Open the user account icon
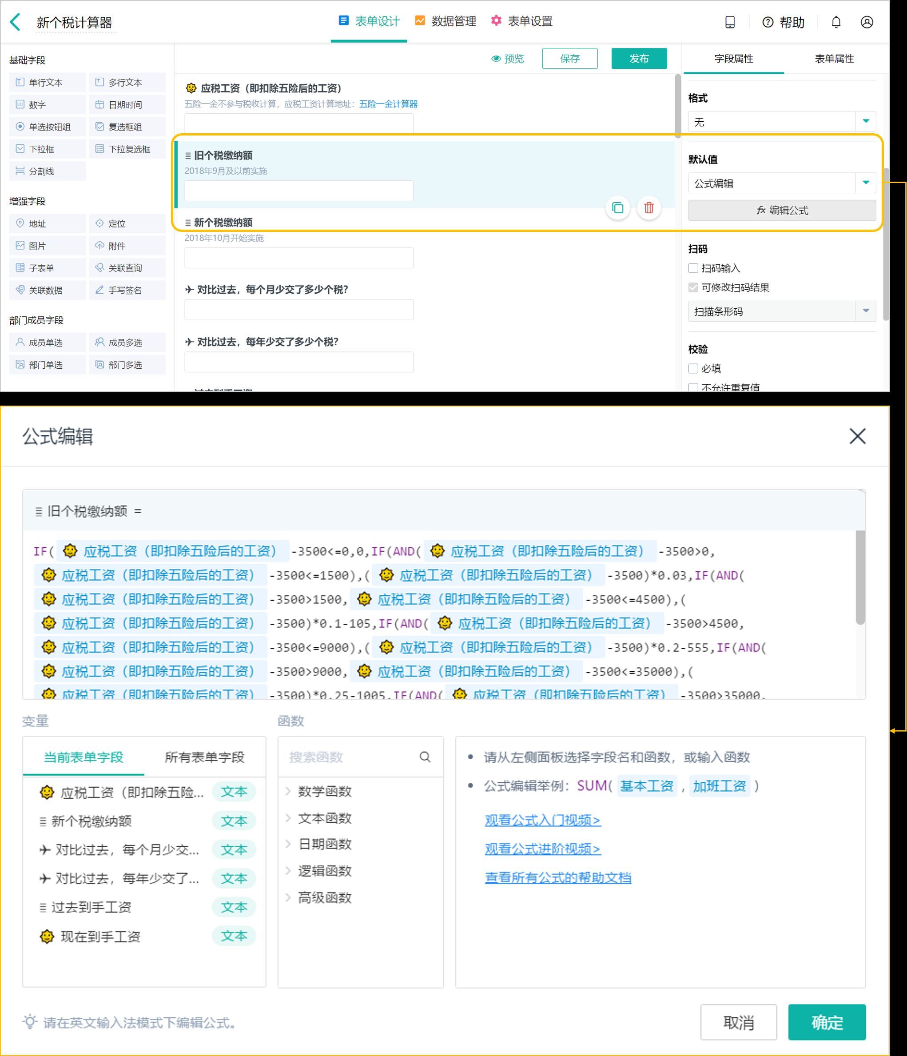Viewport: 907px width, 1056px height. pos(867,22)
